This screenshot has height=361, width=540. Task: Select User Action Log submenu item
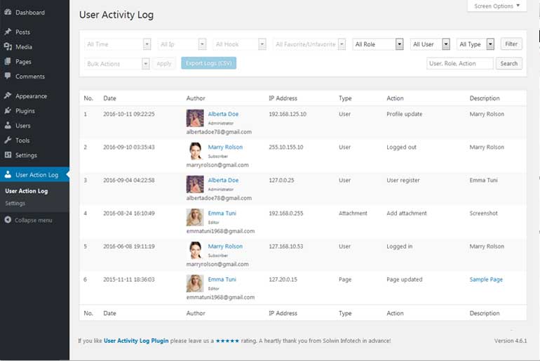[27, 191]
